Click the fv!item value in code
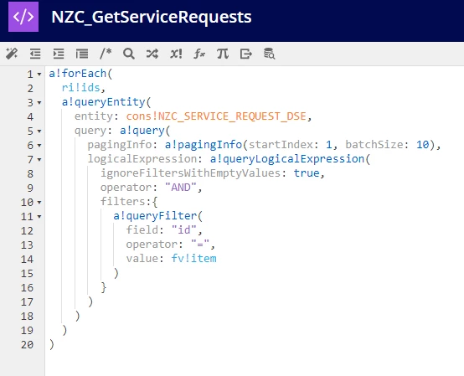464x376 pixels. pos(193,259)
